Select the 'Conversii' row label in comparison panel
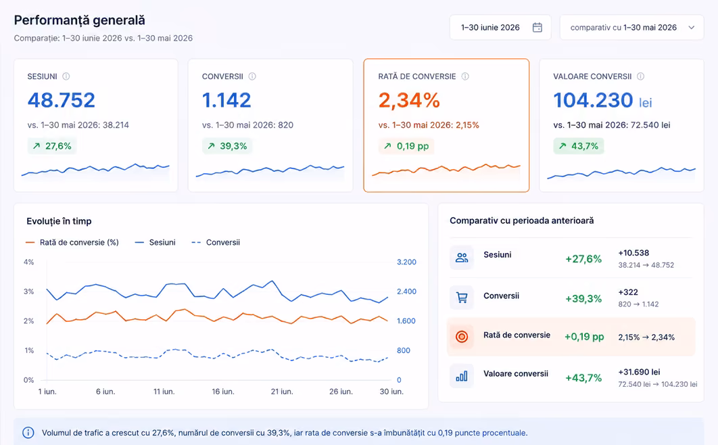This screenshot has height=445, width=718. click(502, 296)
